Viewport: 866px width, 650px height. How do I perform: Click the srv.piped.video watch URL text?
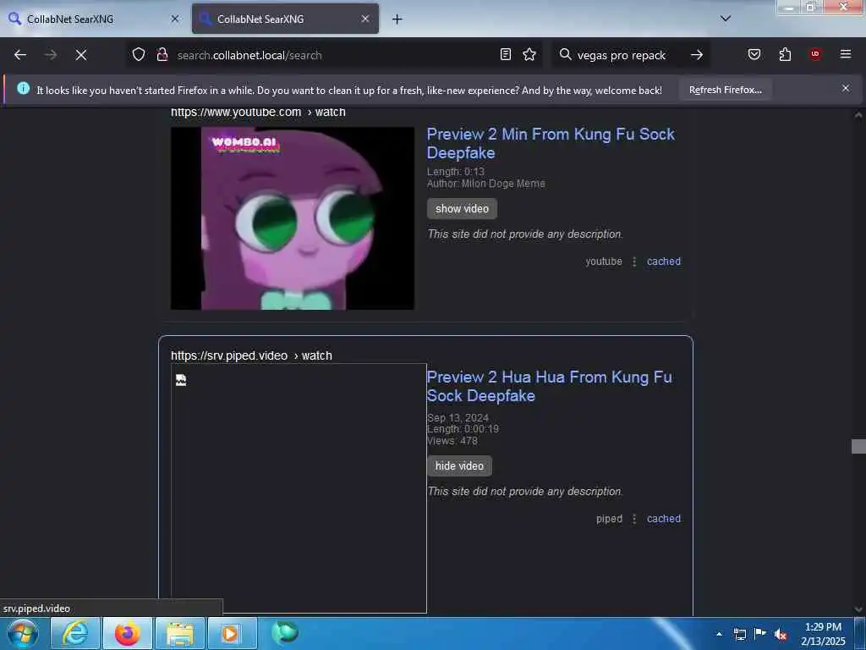251,355
